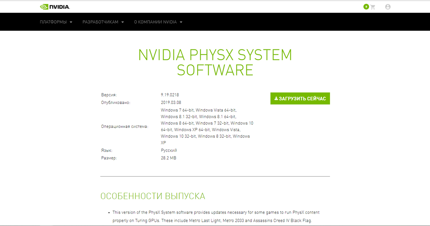Image resolution: width=430 pixels, height=226 pixels.
Task: Click the NVIDIA logo
Action: [x=55, y=7]
